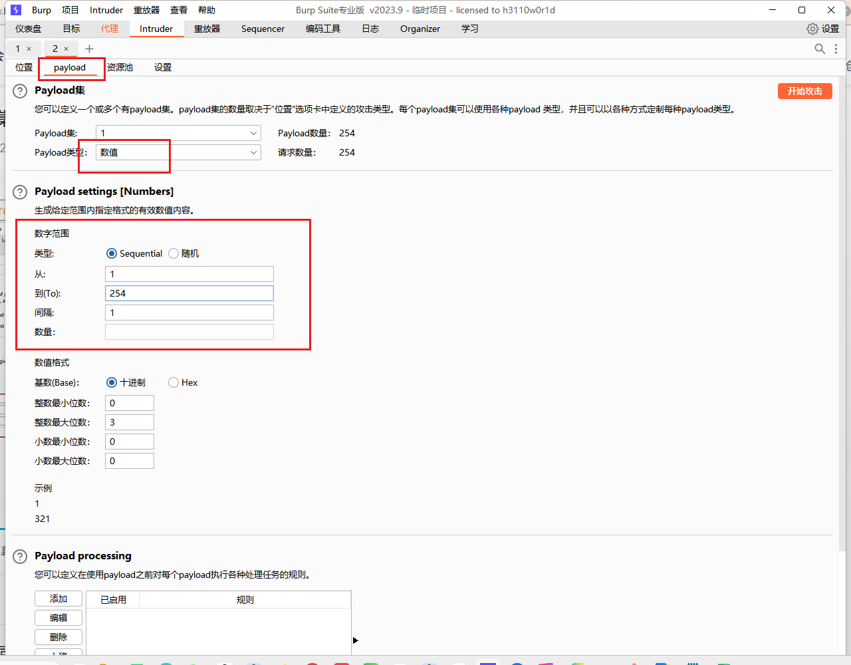Switch to the 目标 tab
The width and height of the screenshot is (851, 665).
coord(71,29)
